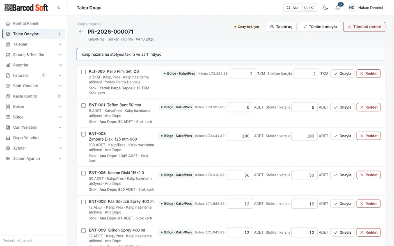
Task: Check the BNT-006 Kesme Diski checkbox
Action: pyautogui.click(x=83, y=173)
